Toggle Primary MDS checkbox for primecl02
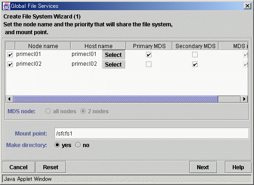This screenshot has height=185, width=254. [149, 64]
